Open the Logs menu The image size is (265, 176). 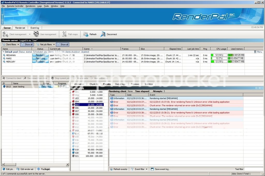tap(40, 6)
